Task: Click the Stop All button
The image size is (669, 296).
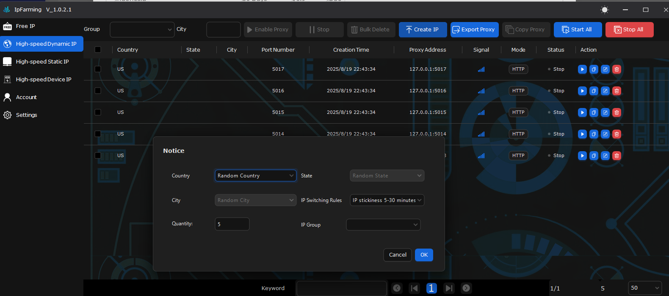Action: (630, 30)
